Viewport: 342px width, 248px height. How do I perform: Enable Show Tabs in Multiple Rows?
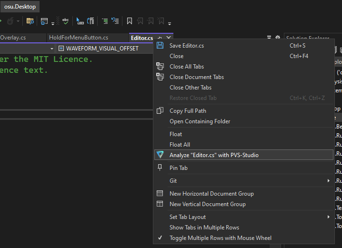(x=204, y=228)
